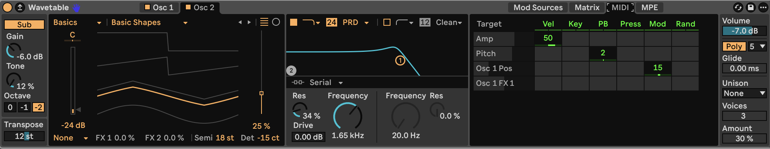
Task: Click the Sub Gain knob
Action: pyautogui.click(x=13, y=51)
